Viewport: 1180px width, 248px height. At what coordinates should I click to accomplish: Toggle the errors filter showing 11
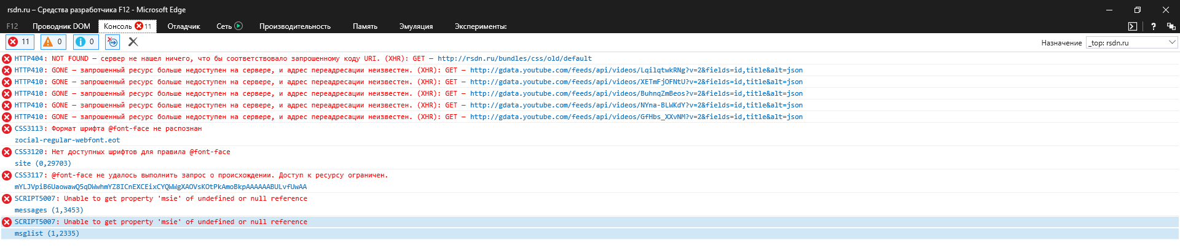[19, 42]
